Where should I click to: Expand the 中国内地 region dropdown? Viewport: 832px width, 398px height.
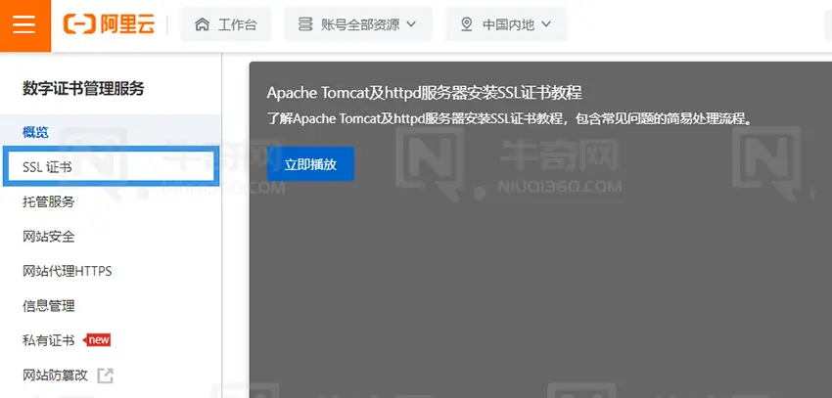pyautogui.click(x=506, y=24)
